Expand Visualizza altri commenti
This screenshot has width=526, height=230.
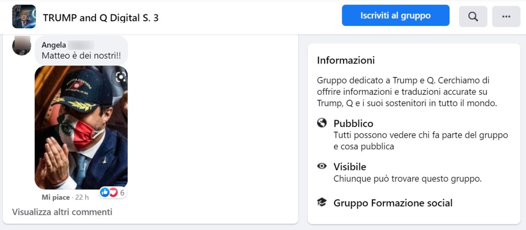(x=62, y=212)
